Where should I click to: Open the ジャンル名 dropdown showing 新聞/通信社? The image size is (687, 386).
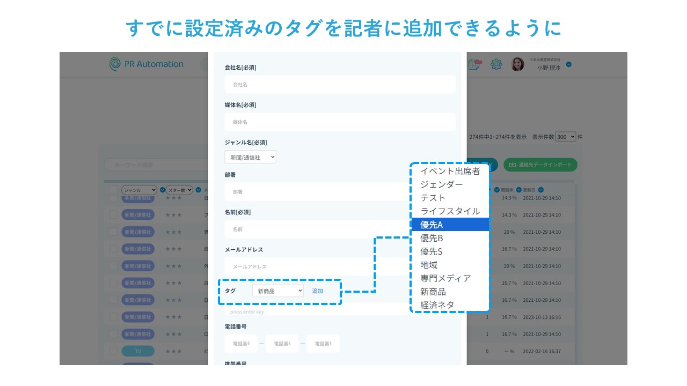click(x=250, y=157)
